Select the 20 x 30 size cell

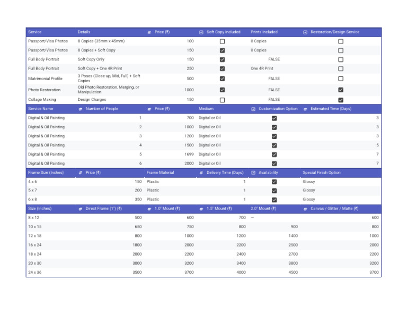51,263
